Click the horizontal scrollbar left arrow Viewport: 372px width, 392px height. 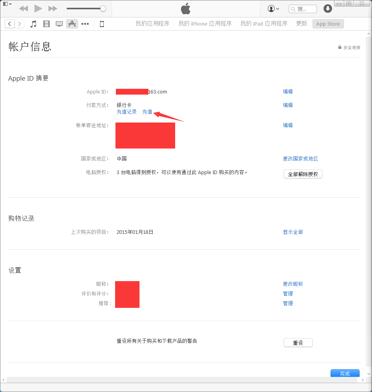(3, 380)
